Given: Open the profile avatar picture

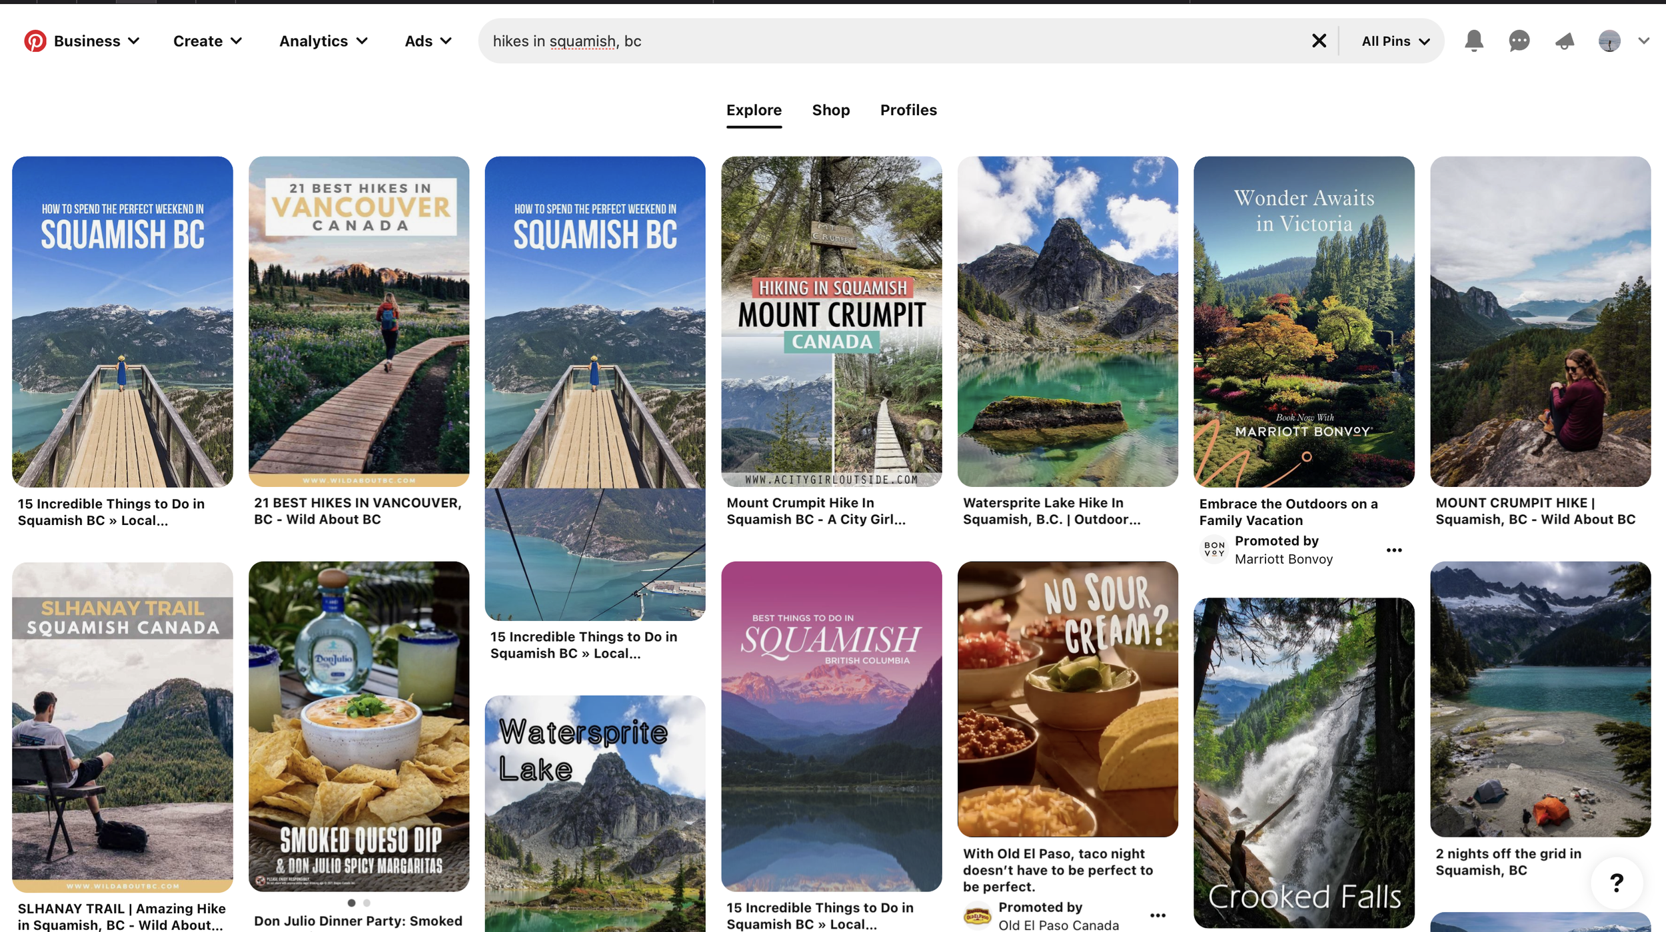Looking at the screenshot, I should (1609, 41).
